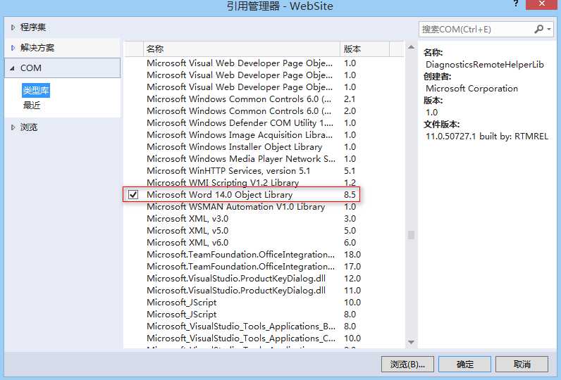Click DiagnosticsRemoteHelperLib name in details
Image resolution: width=561 pixels, height=380 pixels.
(x=485, y=65)
